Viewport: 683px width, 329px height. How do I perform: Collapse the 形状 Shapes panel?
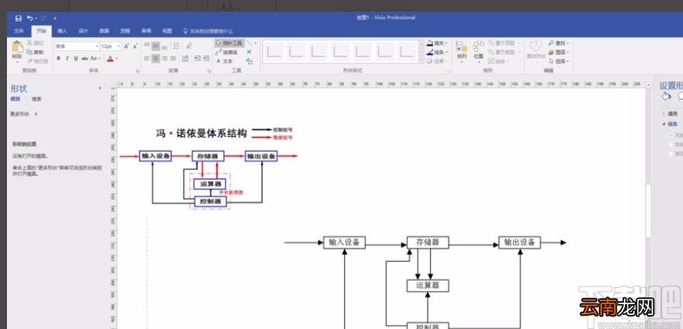[x=100, y=88]
